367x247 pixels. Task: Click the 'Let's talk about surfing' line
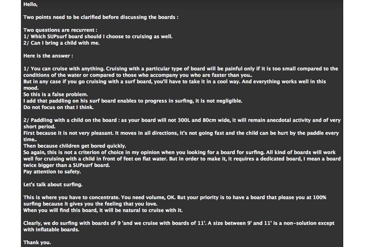(53, 185)
